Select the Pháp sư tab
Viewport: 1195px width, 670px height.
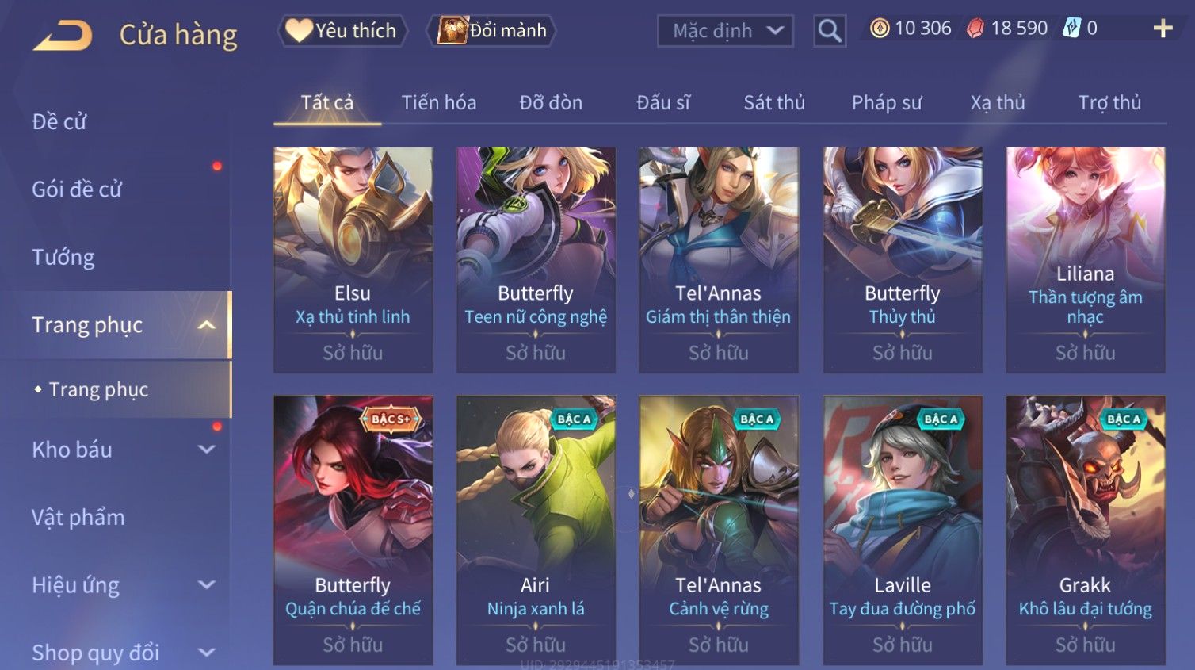[x=887, y=102]
